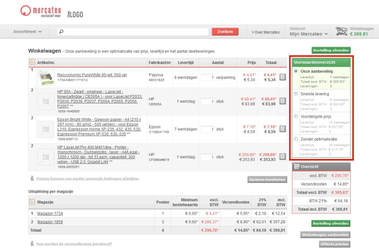379x252 pixels.
Task: Select Zonder optimalisatie radio button
Action: pyautogui.click(x=296, y=139)
